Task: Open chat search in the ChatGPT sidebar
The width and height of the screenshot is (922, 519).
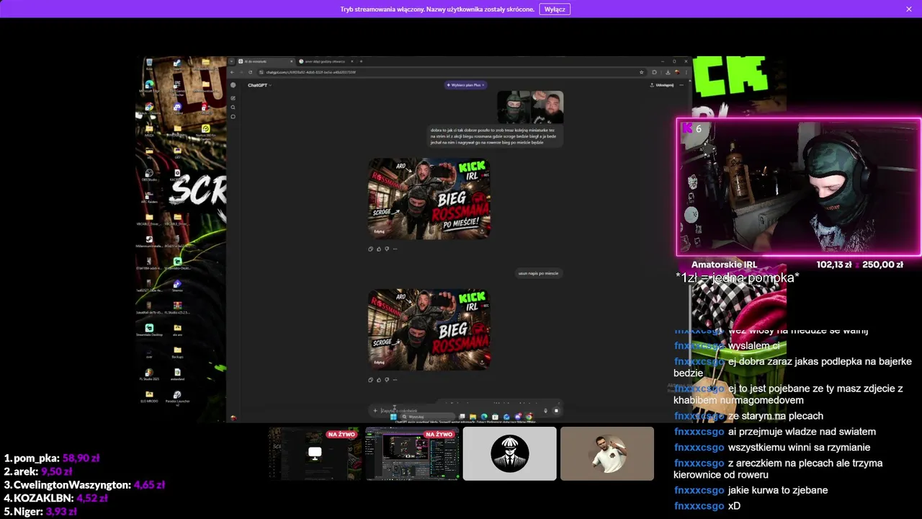Action: coord(233,107)
